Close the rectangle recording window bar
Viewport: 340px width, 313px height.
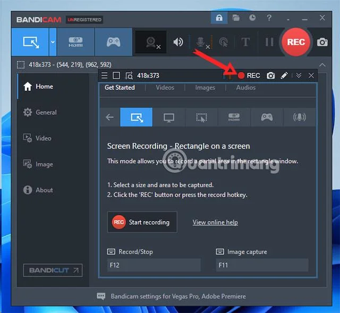coord(311,75)
